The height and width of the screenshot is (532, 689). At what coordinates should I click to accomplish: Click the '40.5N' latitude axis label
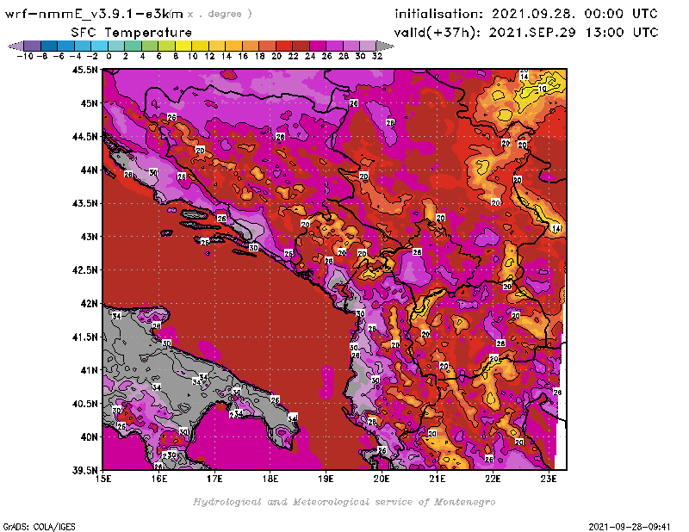click(x=84, y=403)
